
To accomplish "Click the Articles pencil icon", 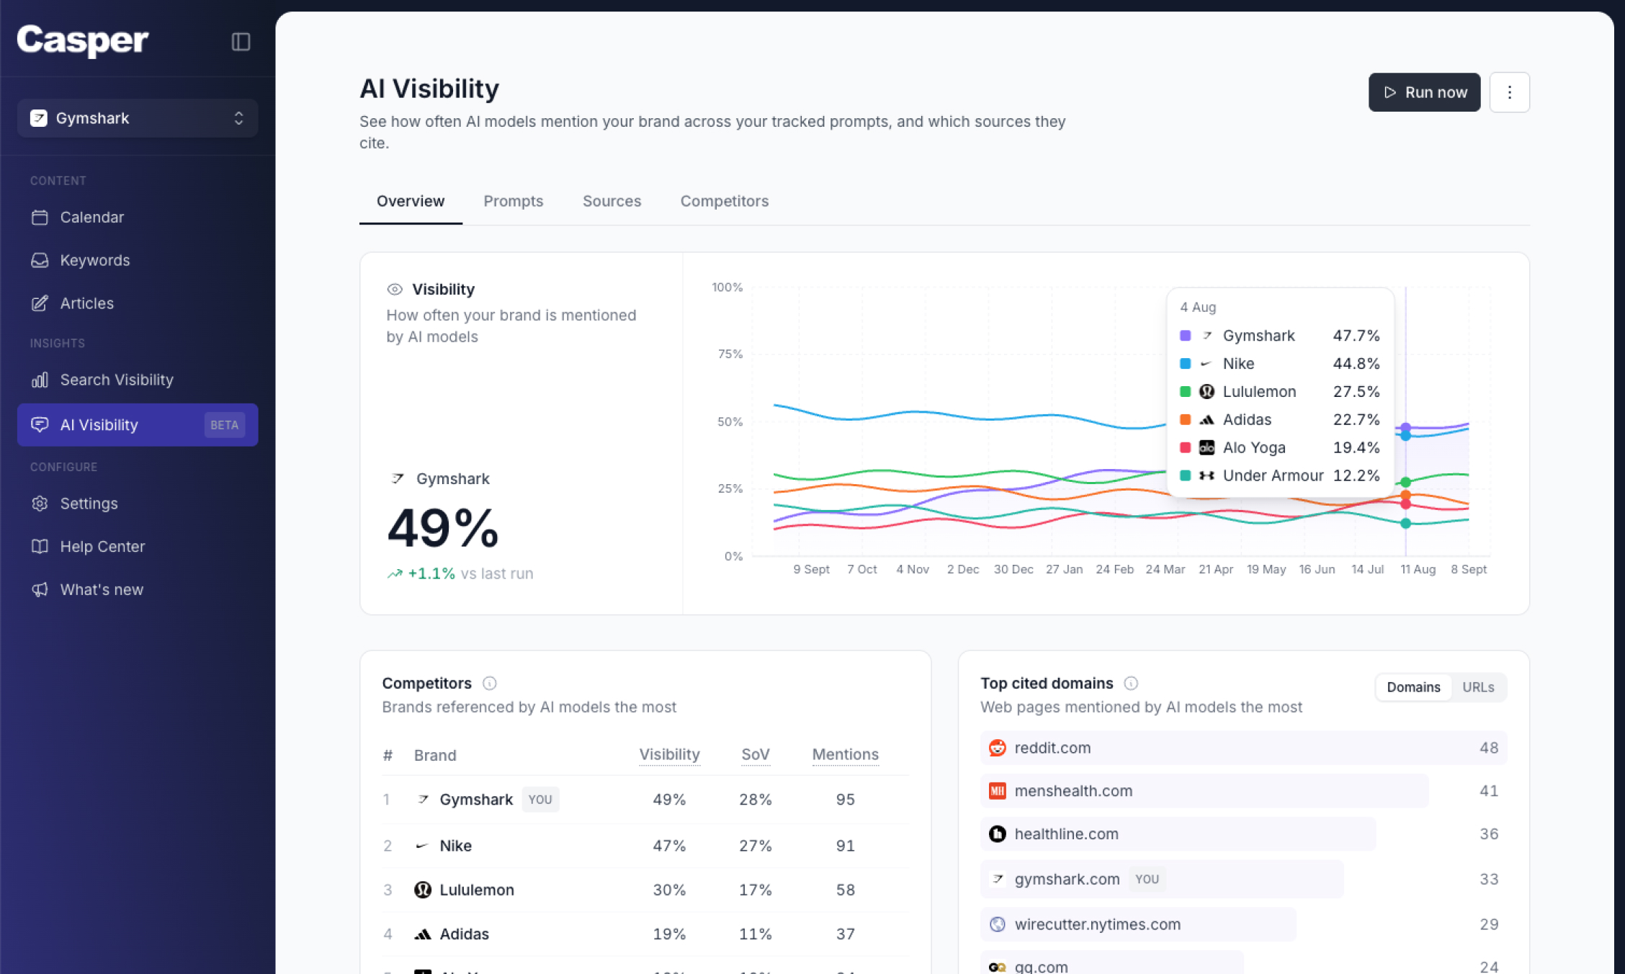I will tap(40, 303).
